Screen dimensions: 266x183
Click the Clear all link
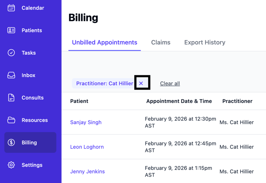170,84
